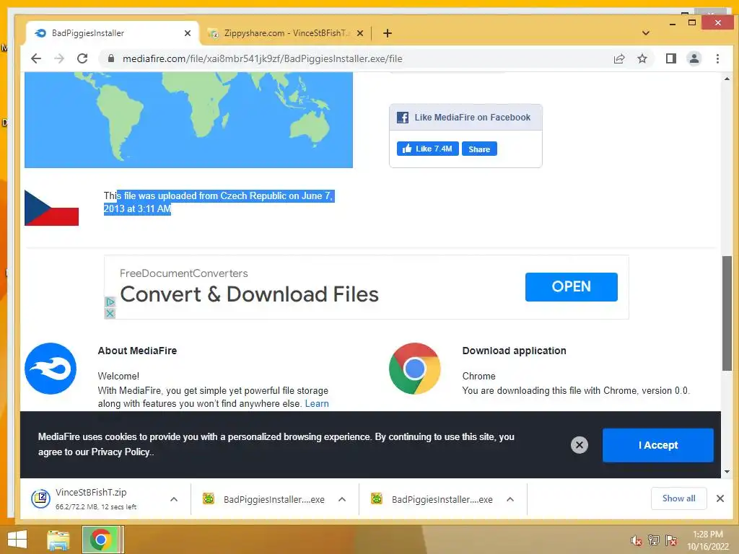Click the Facebook logo icon

pyautogui.click(x=403, y=118)
